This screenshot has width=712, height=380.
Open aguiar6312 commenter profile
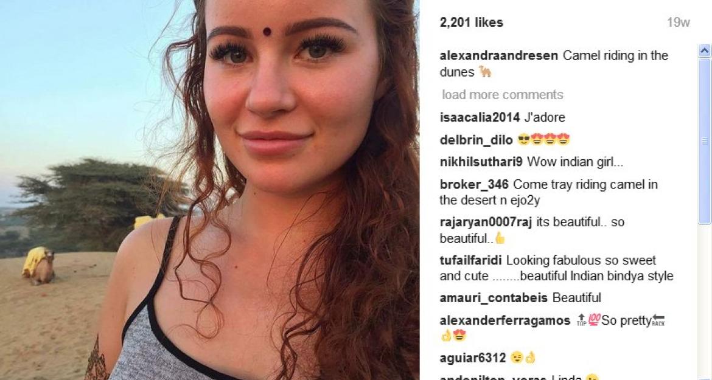tap(472, 358)
